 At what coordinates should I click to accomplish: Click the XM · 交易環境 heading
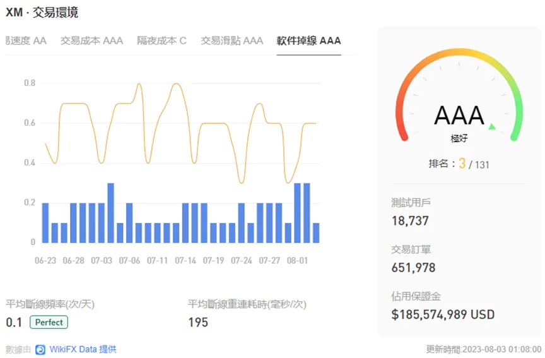coord(42,13)
